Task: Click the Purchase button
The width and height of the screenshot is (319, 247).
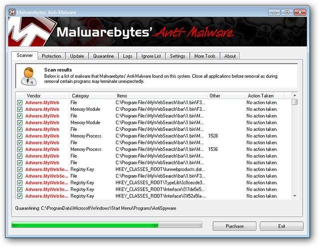Action: 235,226
